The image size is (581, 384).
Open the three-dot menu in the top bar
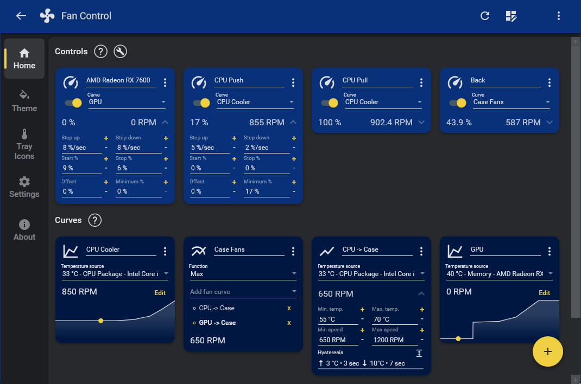(x=559, y=16)
